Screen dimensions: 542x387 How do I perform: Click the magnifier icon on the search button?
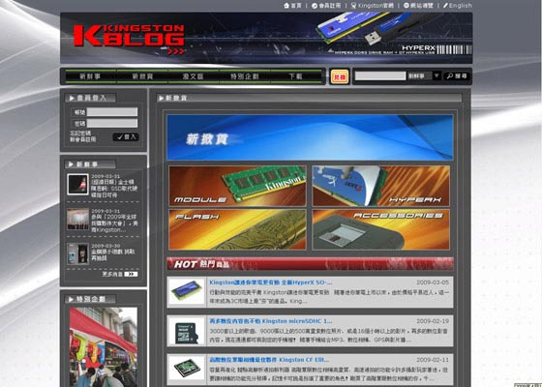450,76
